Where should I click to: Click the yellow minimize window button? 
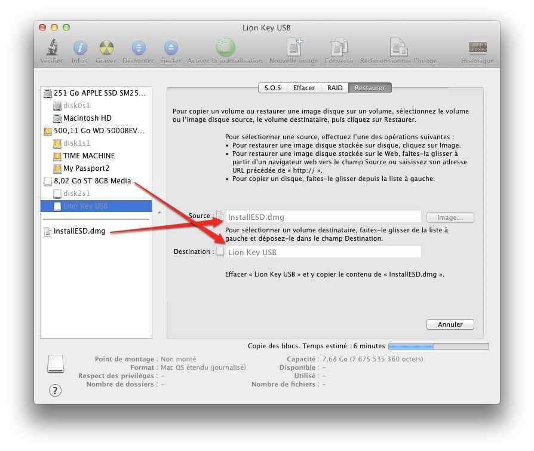(54, 27)
